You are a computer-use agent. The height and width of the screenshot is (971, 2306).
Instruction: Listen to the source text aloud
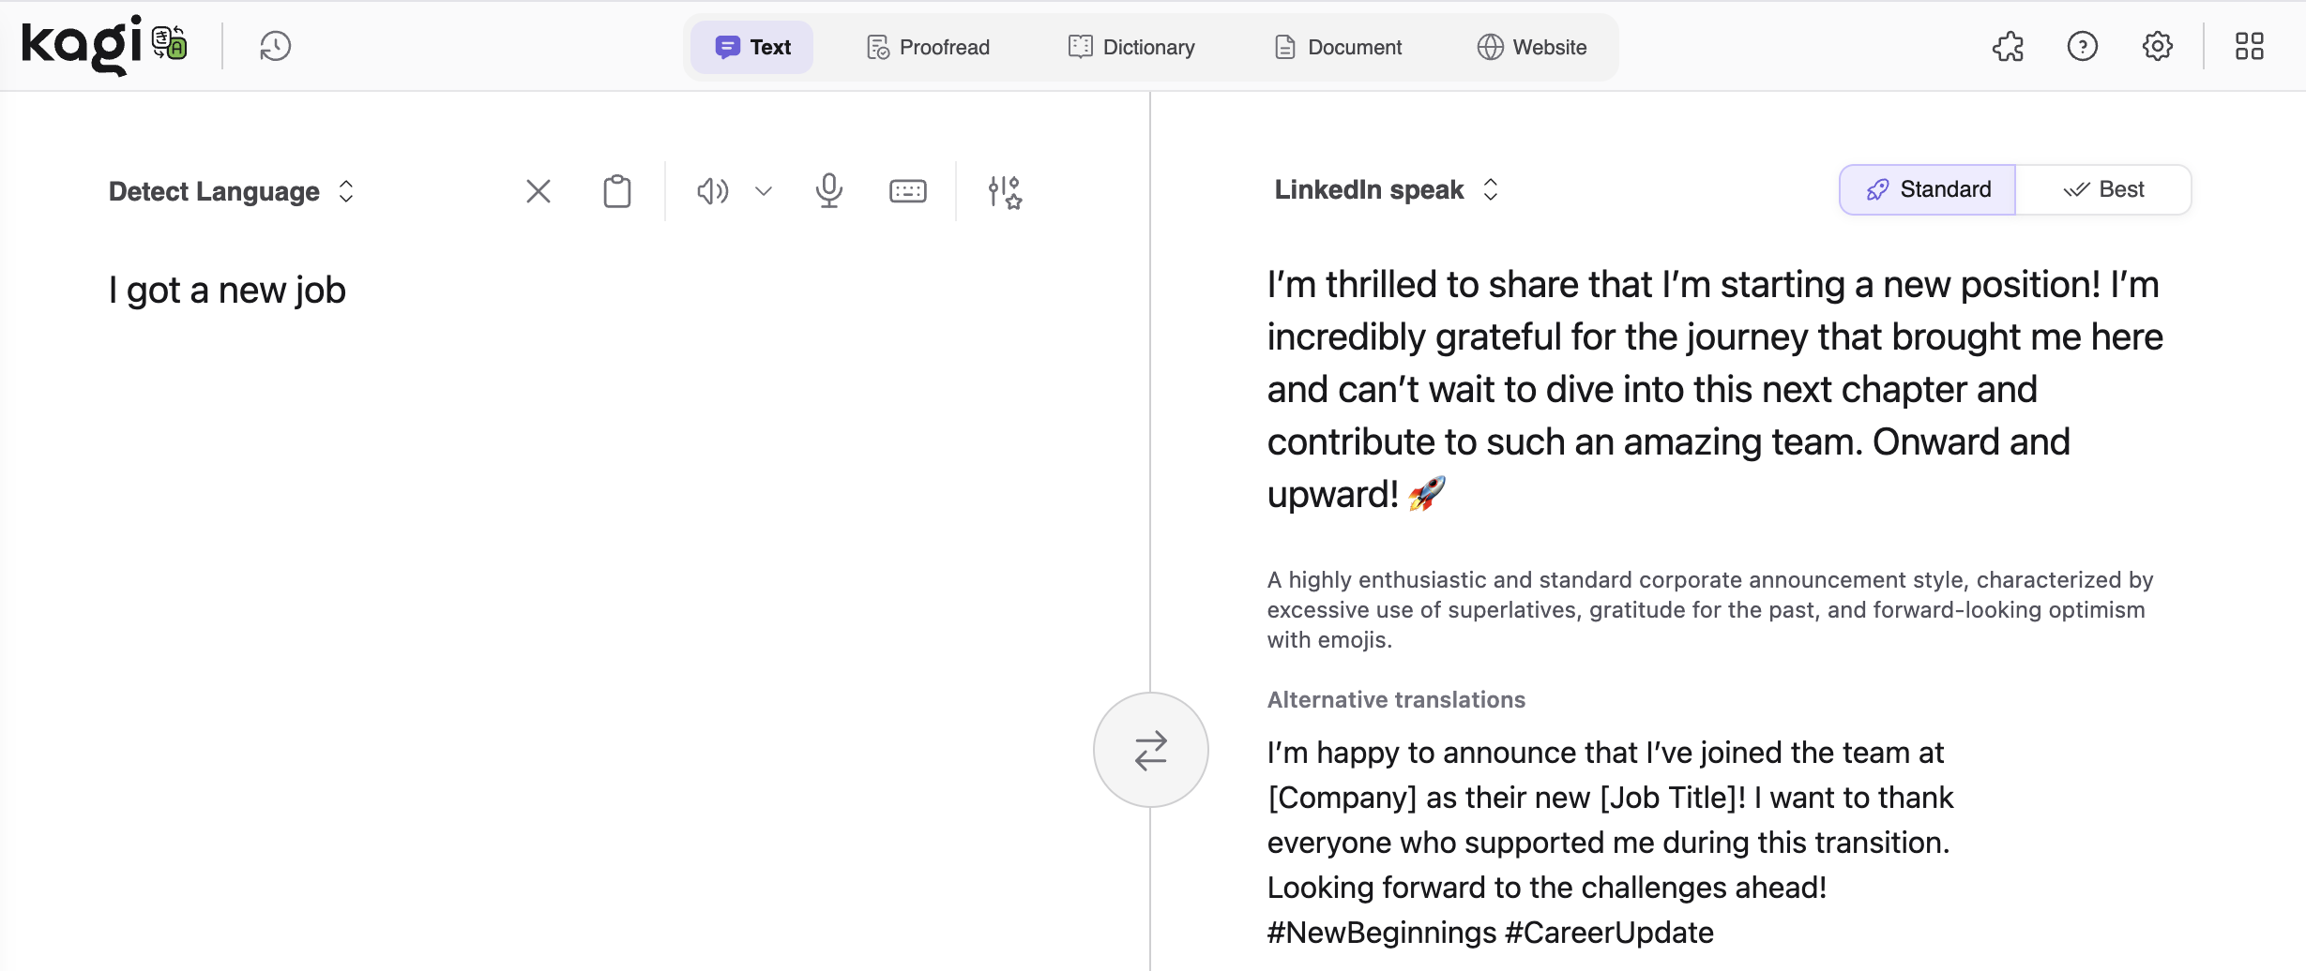coord(711,190)
